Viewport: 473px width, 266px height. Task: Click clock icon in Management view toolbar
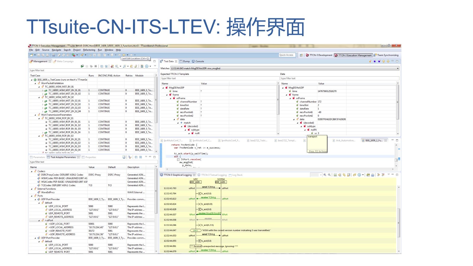point(147,66)
